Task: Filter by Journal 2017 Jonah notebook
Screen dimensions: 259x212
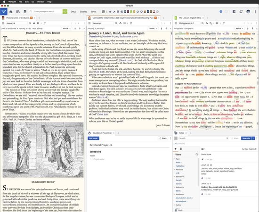Action: [184, 198]
